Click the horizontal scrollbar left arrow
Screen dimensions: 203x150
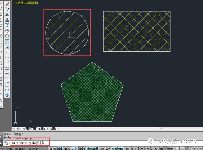(x=162, y=129)
